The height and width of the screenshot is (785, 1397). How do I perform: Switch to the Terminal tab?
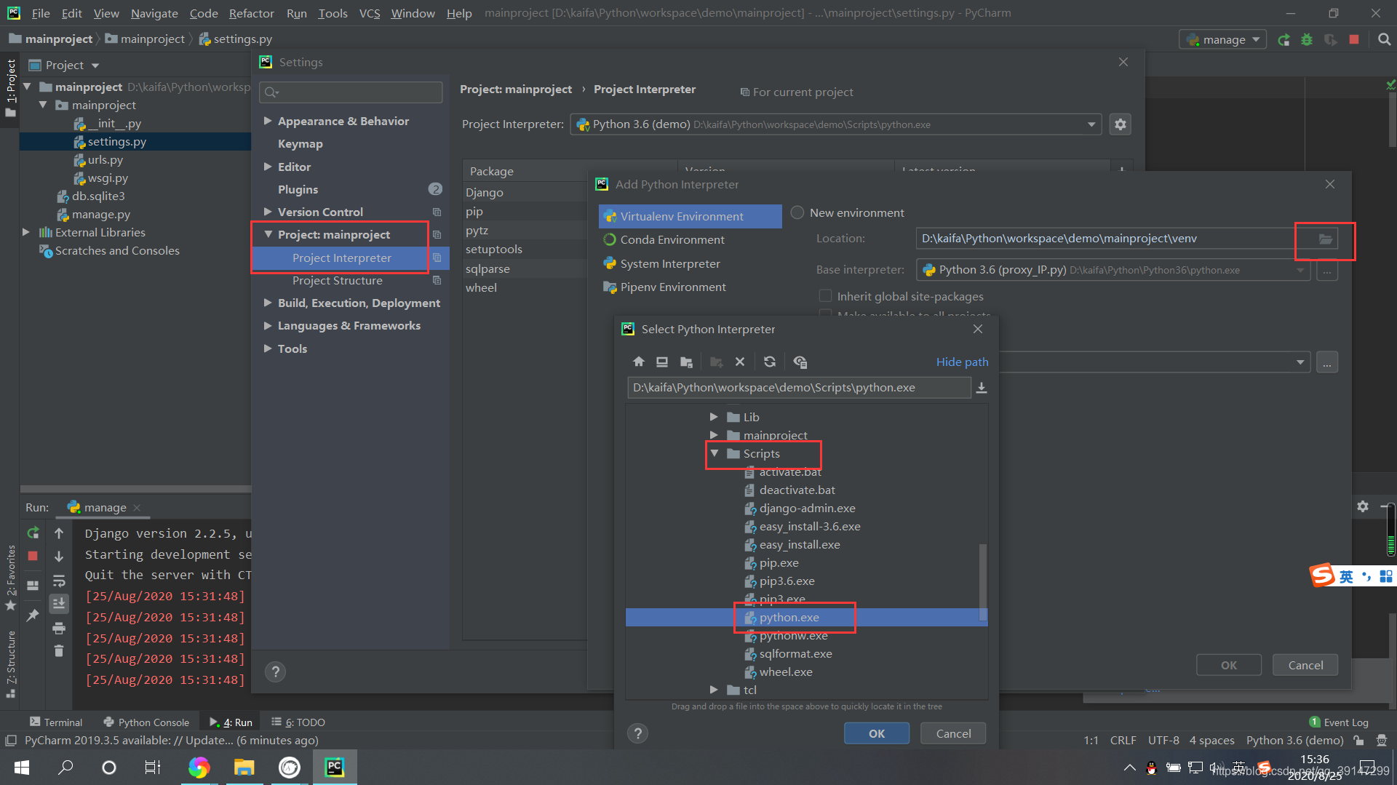[x=56, y=722]
